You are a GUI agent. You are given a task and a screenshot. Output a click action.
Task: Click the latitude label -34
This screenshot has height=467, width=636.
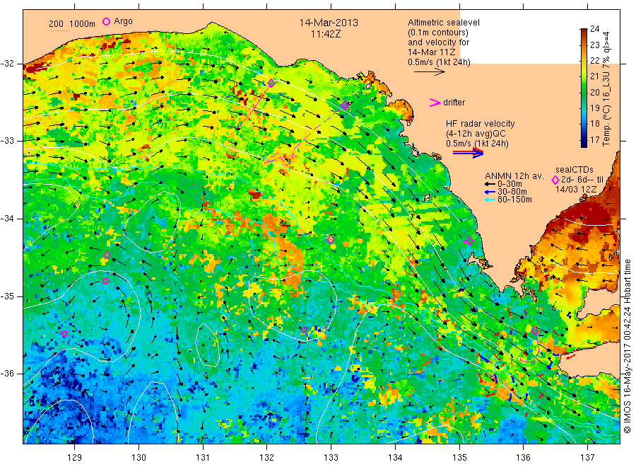tap(7, 219)
